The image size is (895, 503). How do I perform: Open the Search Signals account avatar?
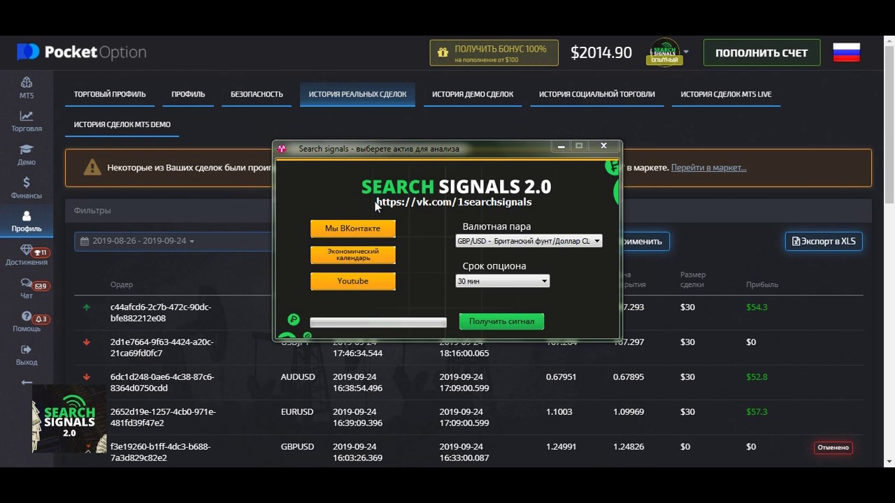[x=664, y=52]
